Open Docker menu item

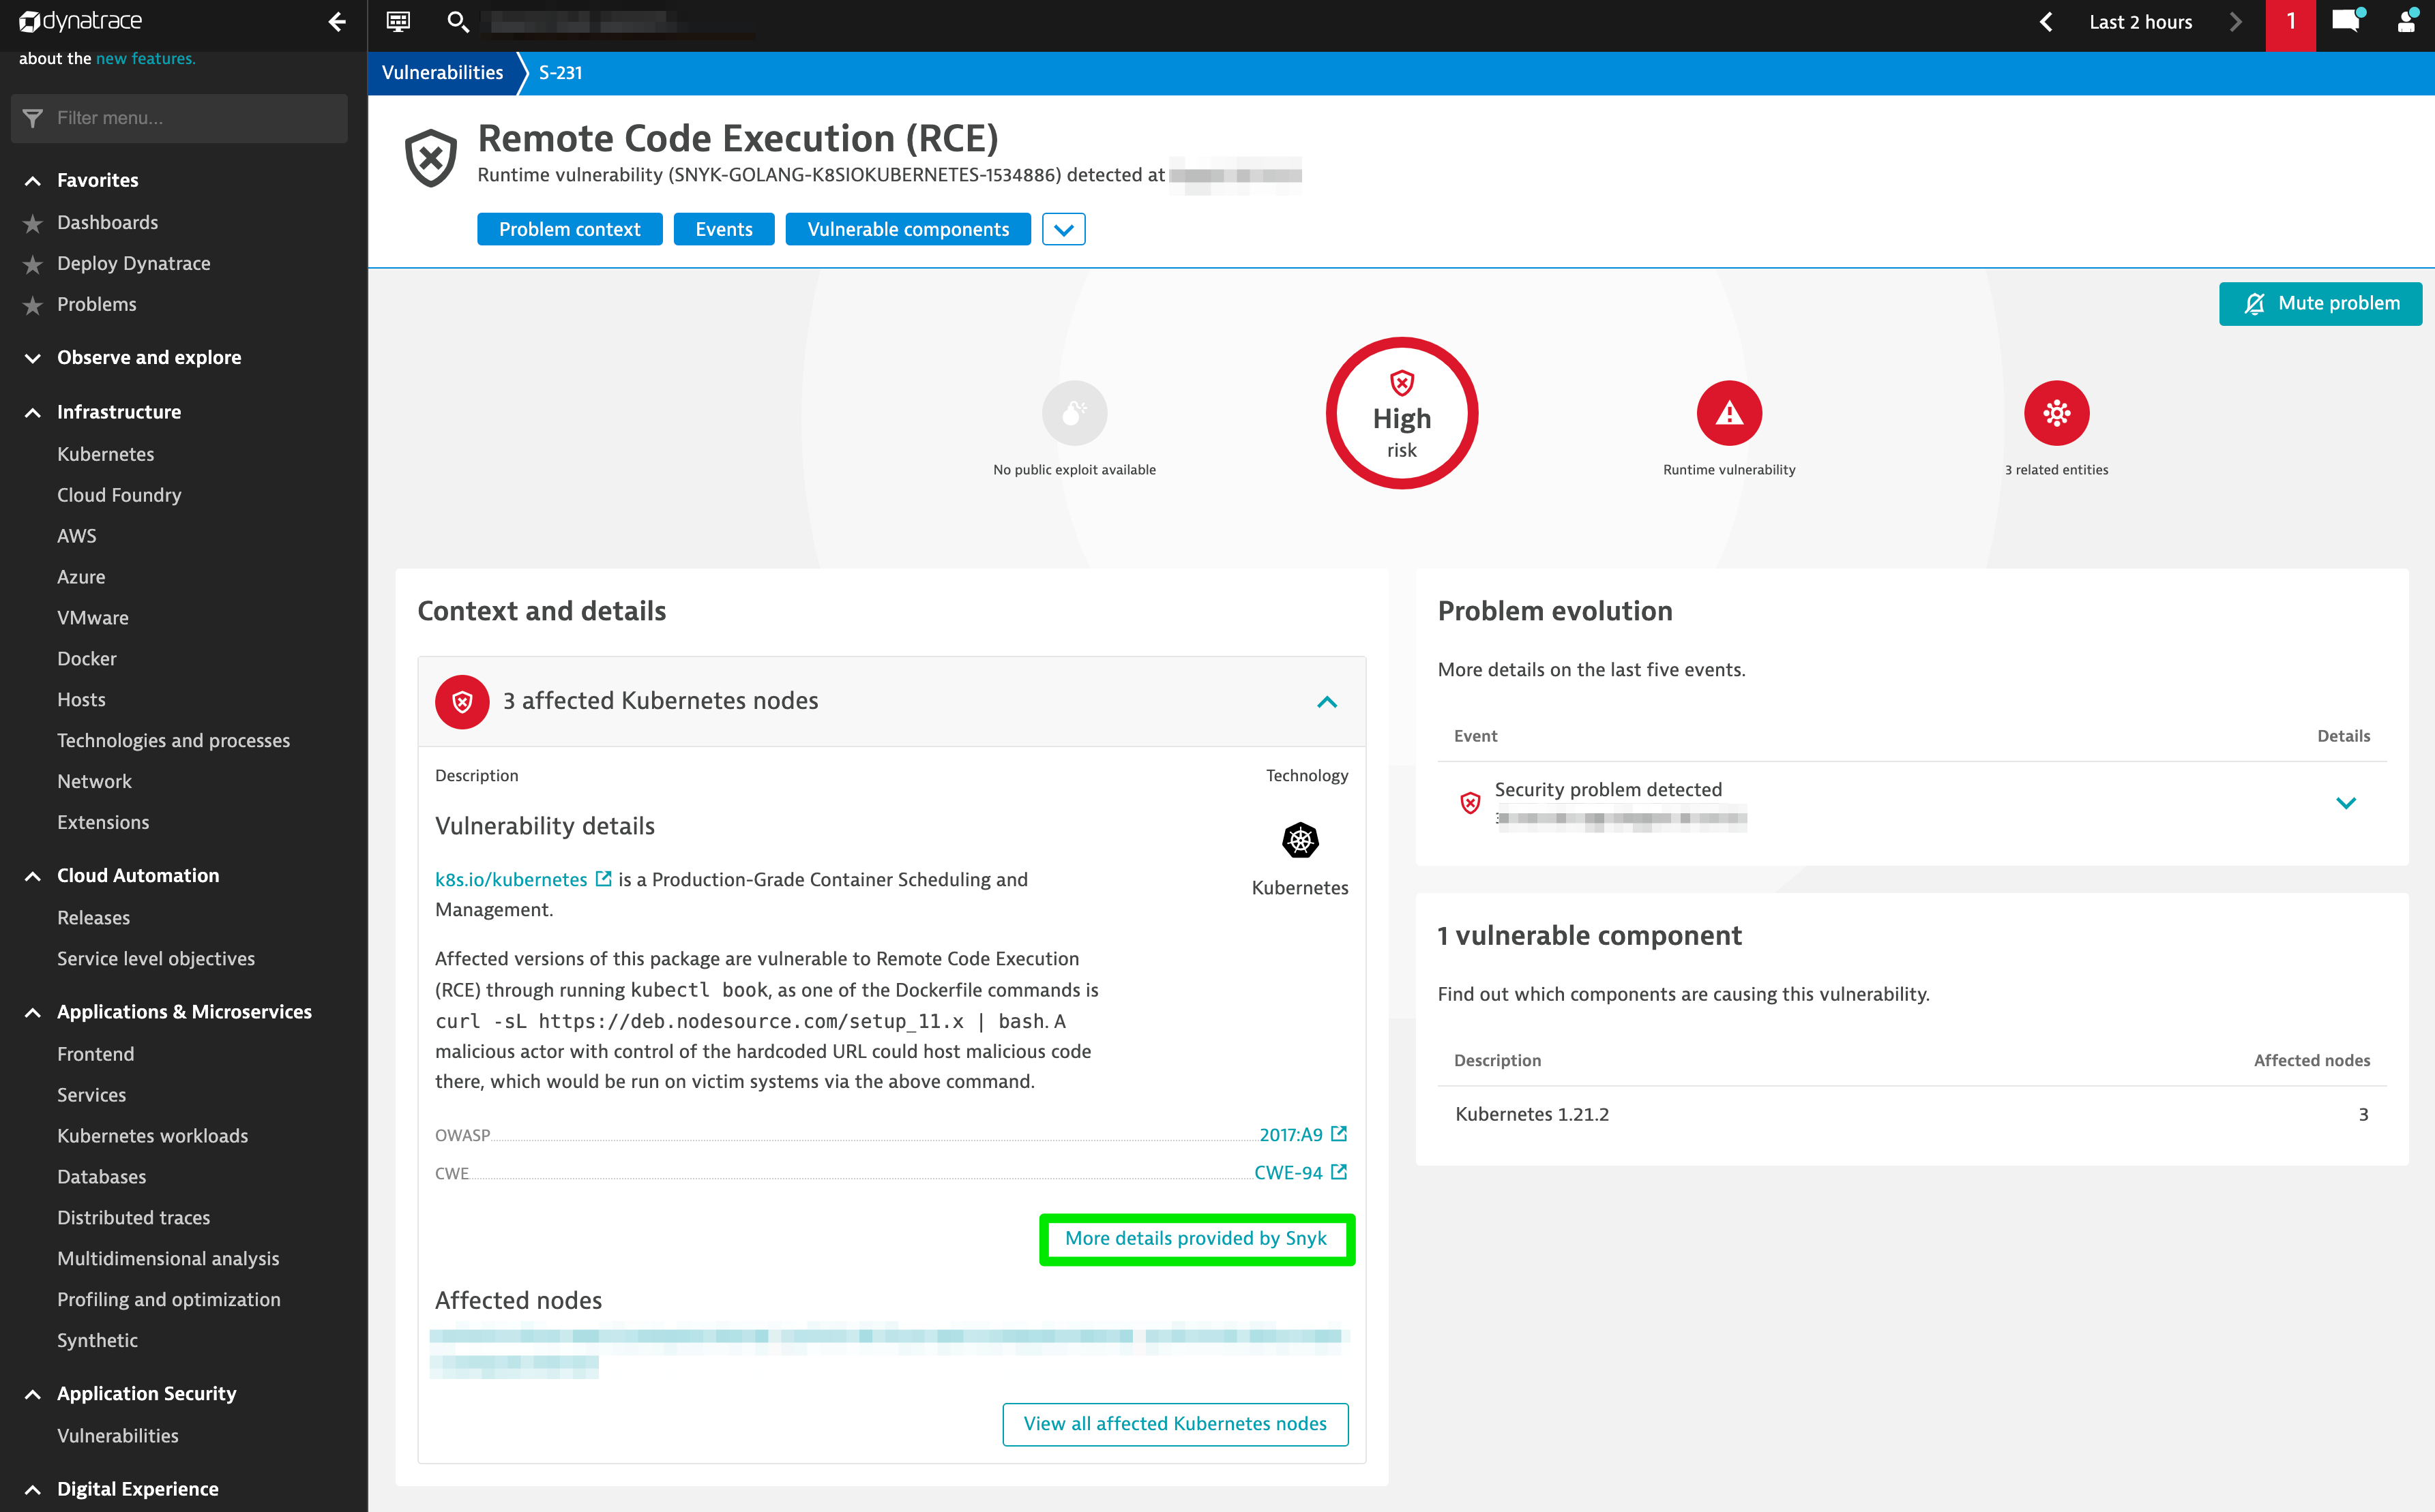[x=87, y=659]
